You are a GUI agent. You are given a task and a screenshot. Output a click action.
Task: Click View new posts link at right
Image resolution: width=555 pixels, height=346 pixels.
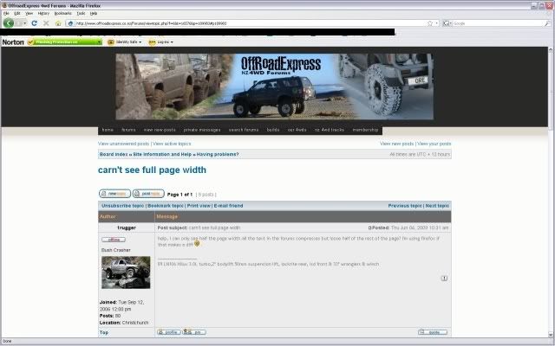coord(396,144)
